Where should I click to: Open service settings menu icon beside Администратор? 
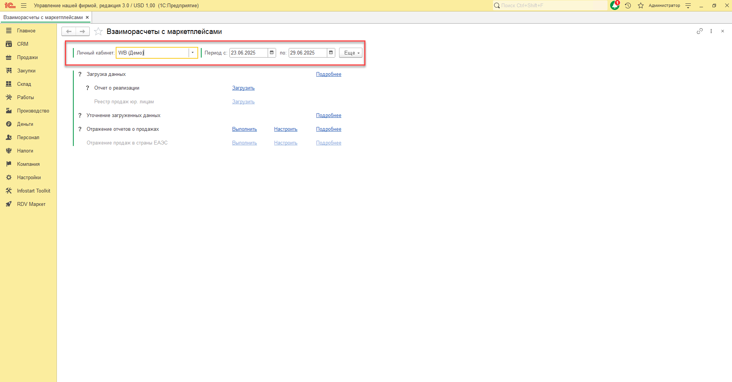(x=688, y=6)
